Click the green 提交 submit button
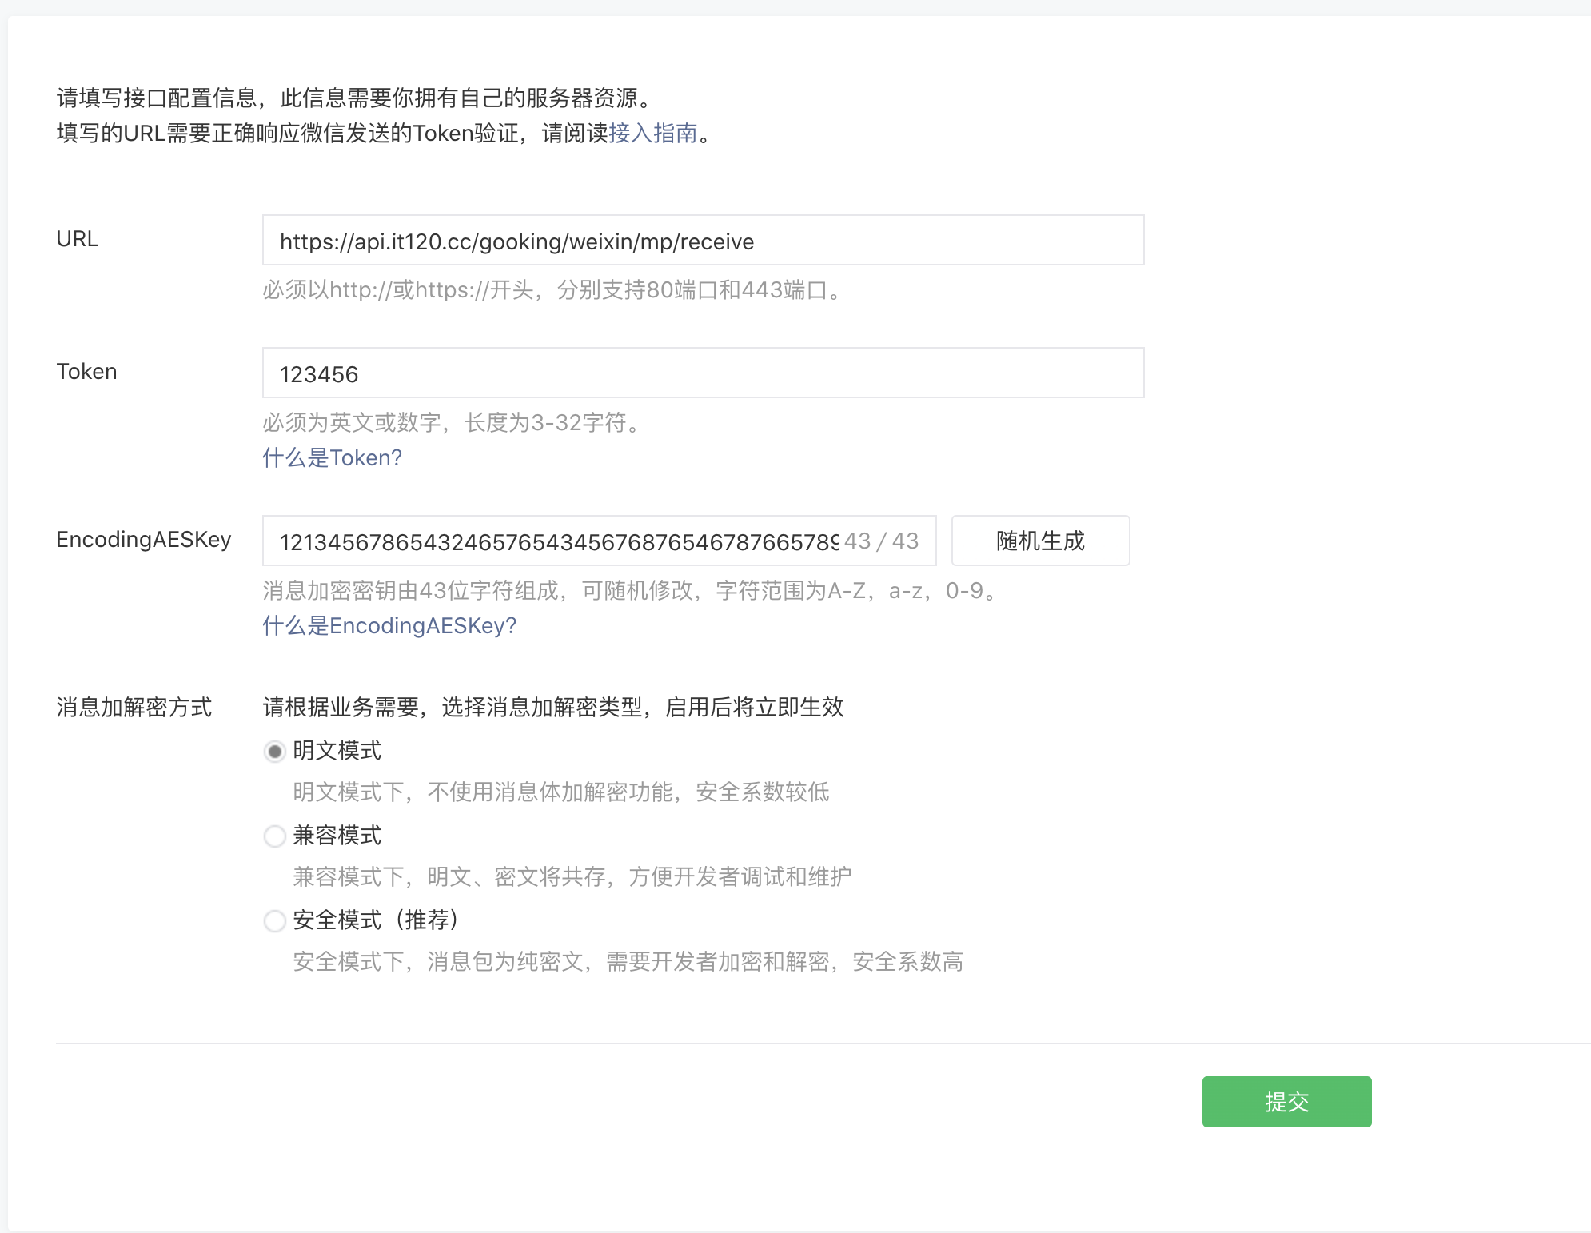Viewport: 1591px width, 1233px height. point(1286,1102)
